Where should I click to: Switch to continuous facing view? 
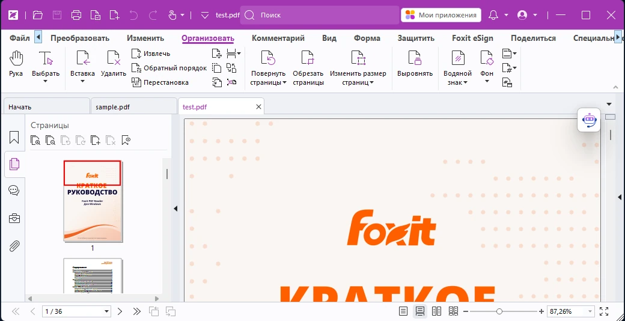point(453,311)
